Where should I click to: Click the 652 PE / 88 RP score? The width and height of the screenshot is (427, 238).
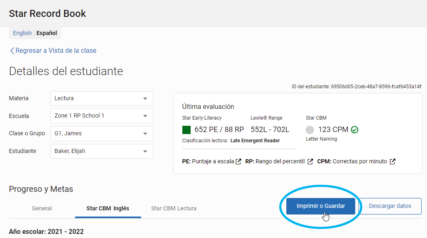coord(219,130)
